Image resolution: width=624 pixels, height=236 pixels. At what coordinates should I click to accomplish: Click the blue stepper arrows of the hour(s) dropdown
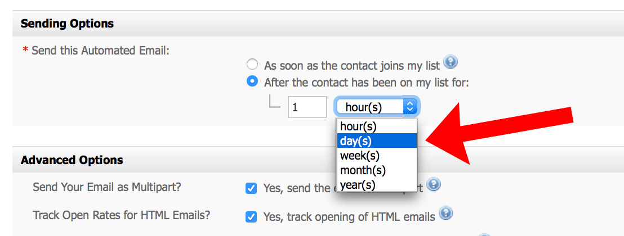tap(411, 107)
